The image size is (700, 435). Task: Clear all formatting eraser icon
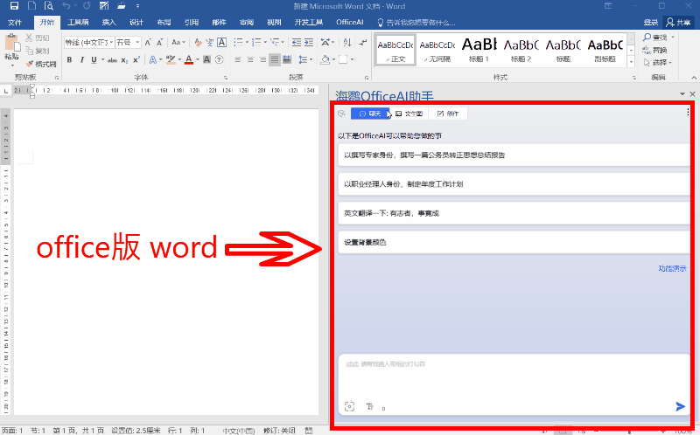(x=198, y=42)
